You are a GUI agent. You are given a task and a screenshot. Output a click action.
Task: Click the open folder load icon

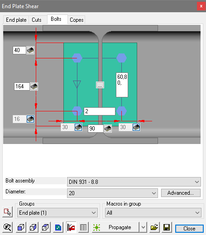pyautogui.click(x=154, y=227)
